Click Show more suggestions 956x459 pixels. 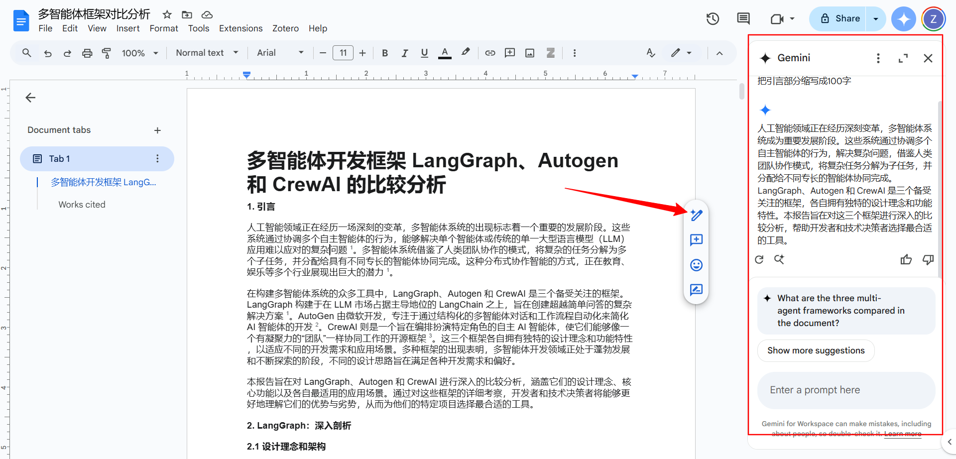(x=816, y=350)
